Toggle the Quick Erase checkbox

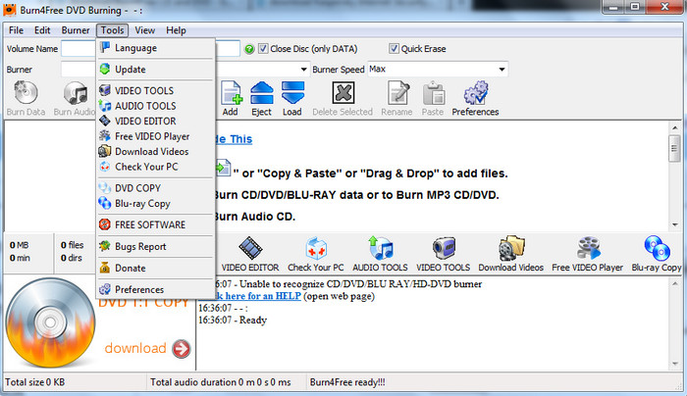point(394,49)
